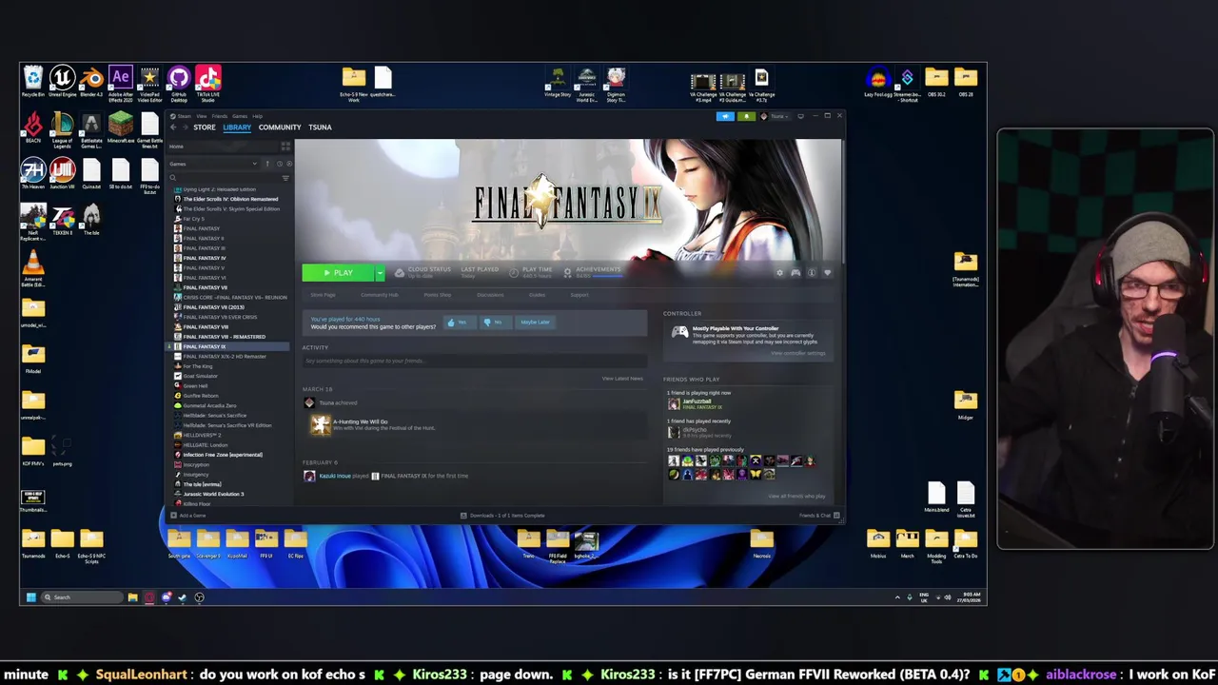Open the GitHub Desktop shortcut

tap(179, 82)
